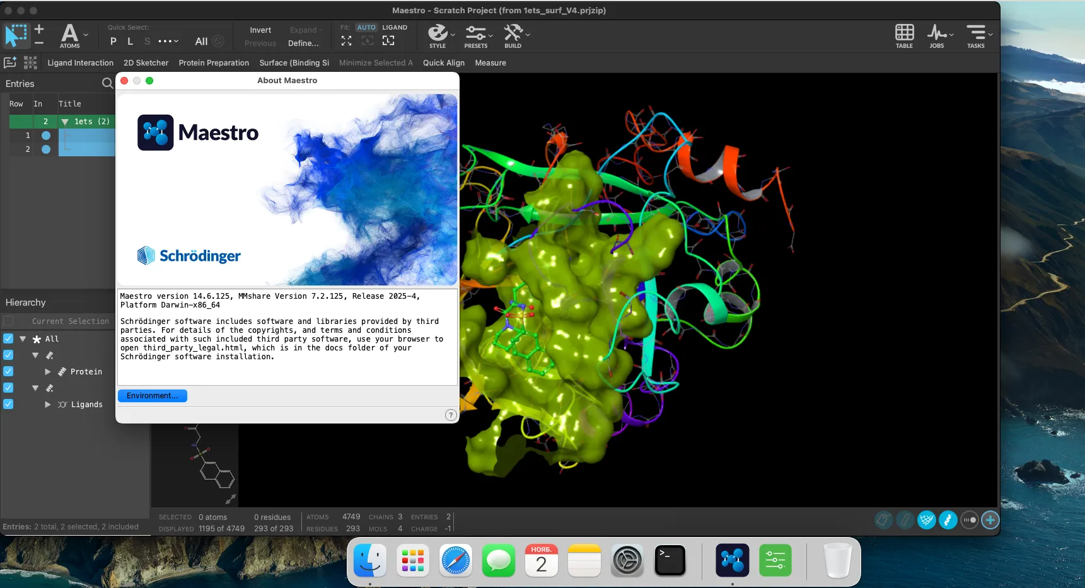Toggle the Protein visibility checkbox
Image resolution: width=1085 pixels, height=588 pixels.
coord(8,371)
